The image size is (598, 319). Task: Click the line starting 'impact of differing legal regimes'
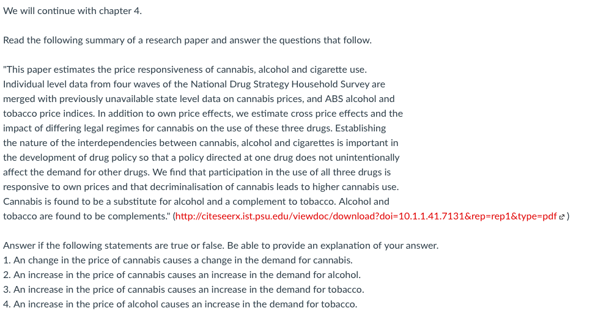tap(194, 128)
